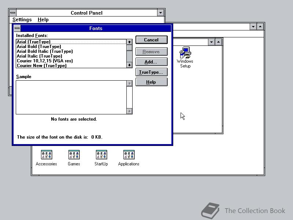Open the Settings menu
The image size is (293, 220).
22,19
